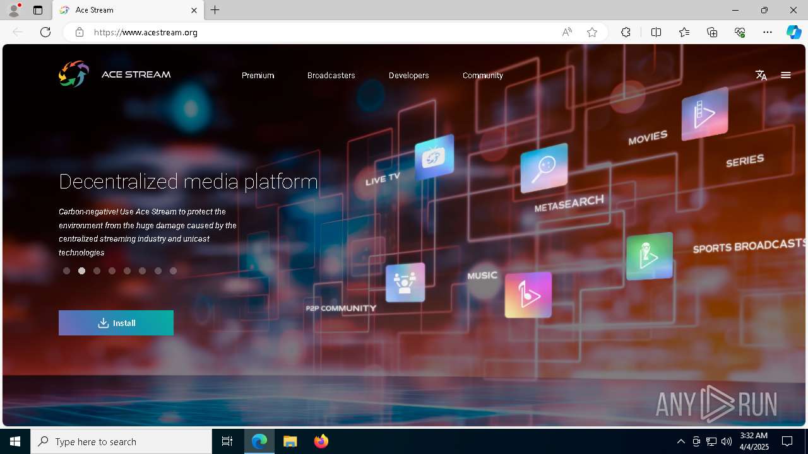The height and width of the screenshot is (454, 808).
Task: Open the volume control in tray
Action: (727, 441)
